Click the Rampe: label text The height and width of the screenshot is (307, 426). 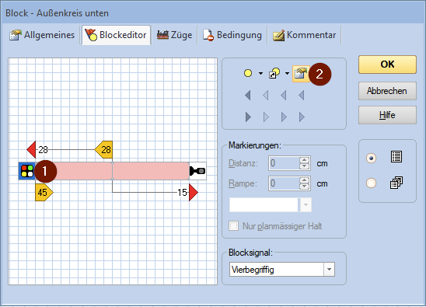tap(243, 183)
